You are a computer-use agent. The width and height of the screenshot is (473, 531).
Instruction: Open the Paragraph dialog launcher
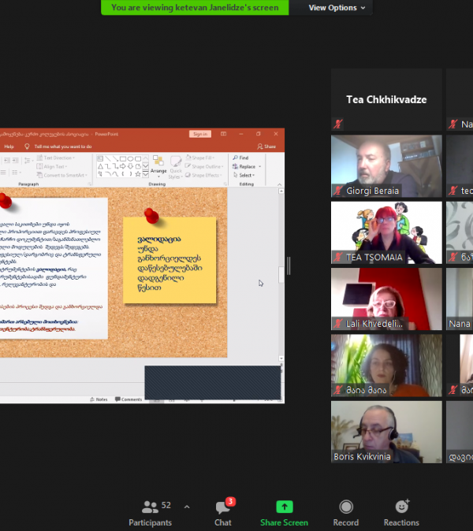click(90, 184)
